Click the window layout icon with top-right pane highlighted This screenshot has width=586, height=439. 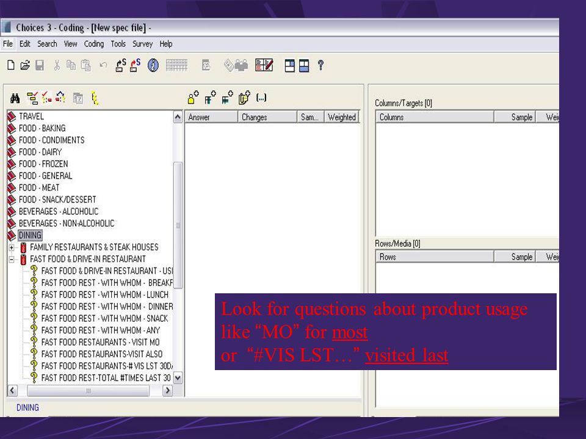coord(289,66)
